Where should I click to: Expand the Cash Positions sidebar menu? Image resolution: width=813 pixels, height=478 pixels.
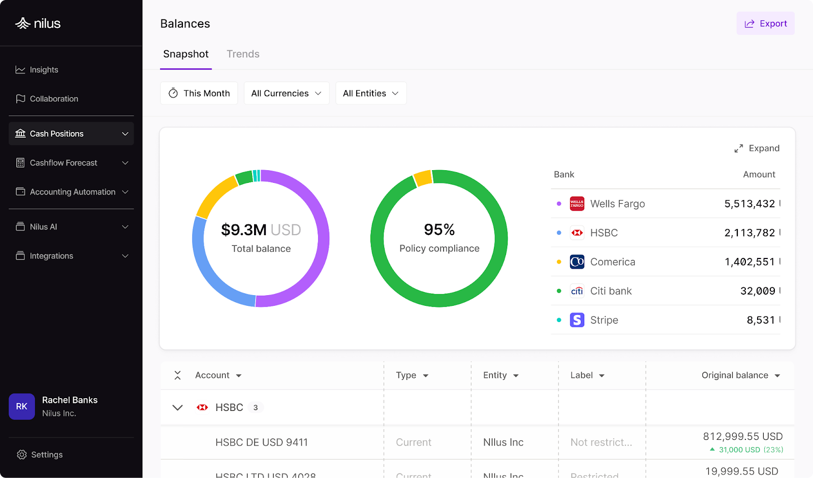tap(125, 134)
